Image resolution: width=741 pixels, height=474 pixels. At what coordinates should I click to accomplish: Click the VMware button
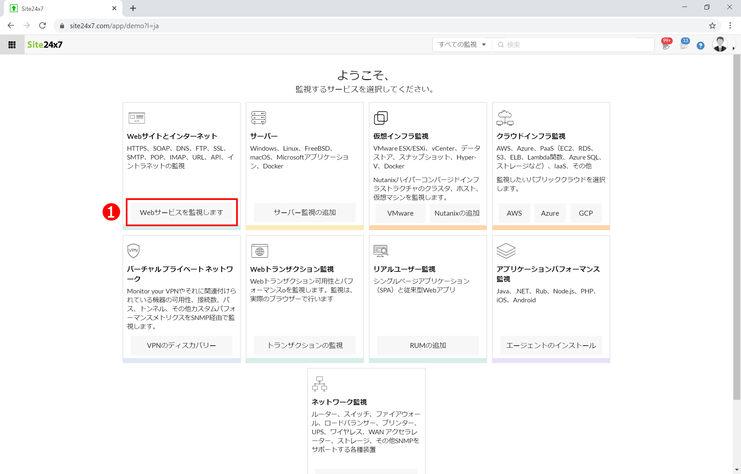coord(400,213)
